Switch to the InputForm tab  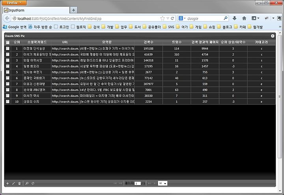tap(36, 10)
